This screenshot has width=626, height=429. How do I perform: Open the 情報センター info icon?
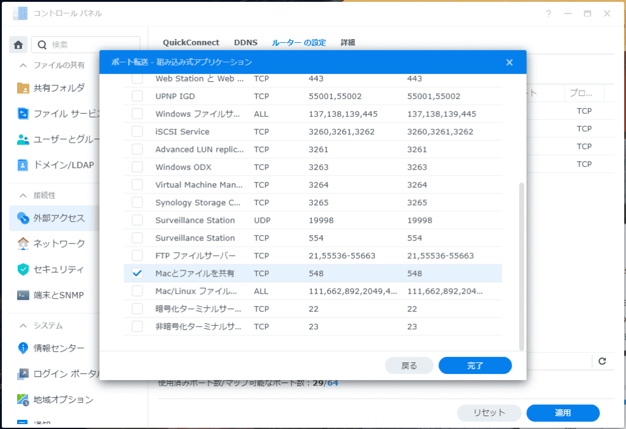(23, 348)
